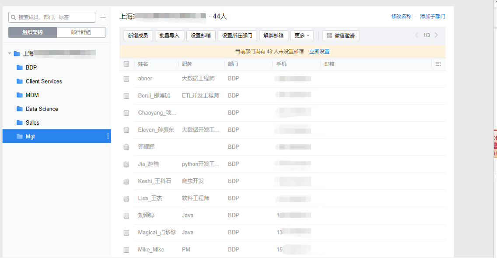Click the MDM folder icon in sidebar
The height and width of the screenshot is (258, 497).
point(20,95)
